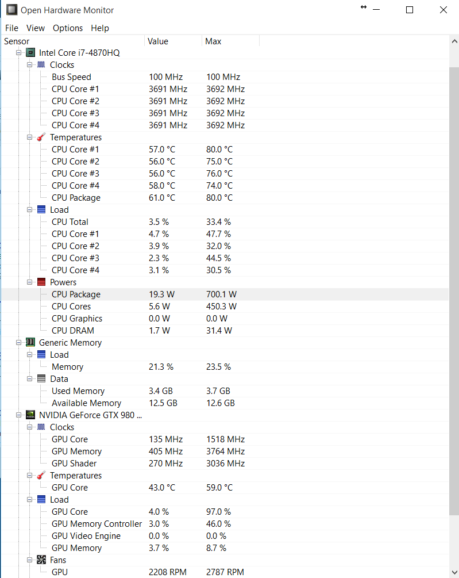459x578 pixels.
Task: Open the File menu
Action: point(11,28)
